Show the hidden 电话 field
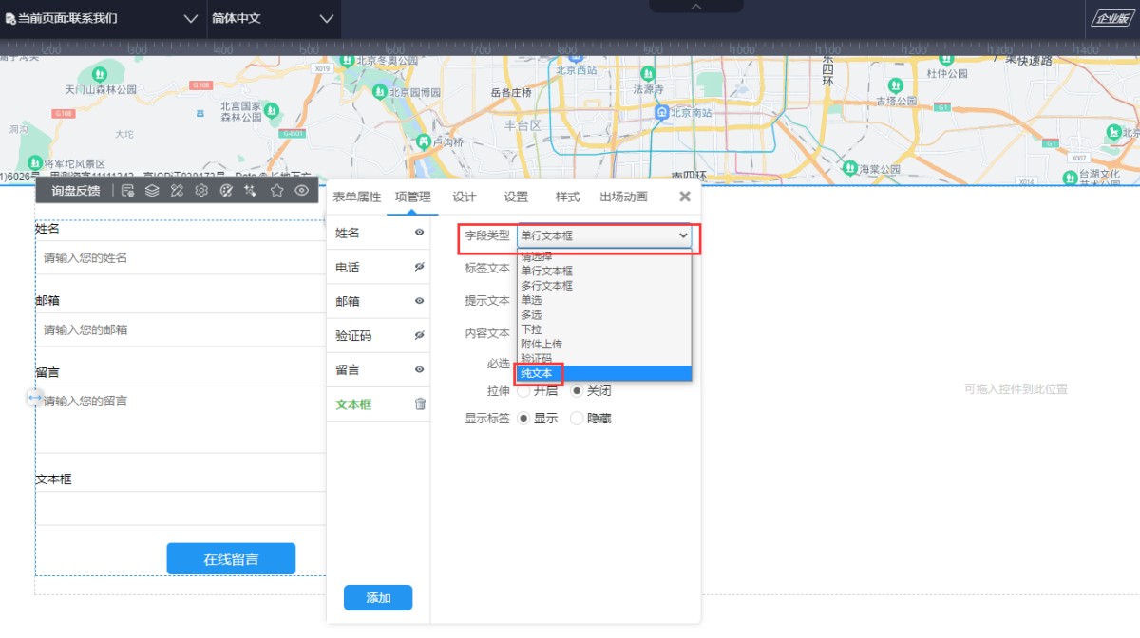This screenshot has height=638, width=1140. (x=420, y=268)
